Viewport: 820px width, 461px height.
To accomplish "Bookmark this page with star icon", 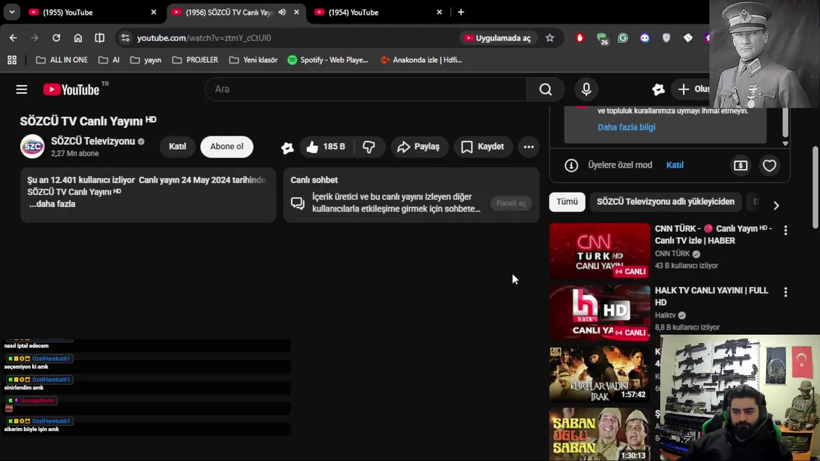I will pos(550,38).
